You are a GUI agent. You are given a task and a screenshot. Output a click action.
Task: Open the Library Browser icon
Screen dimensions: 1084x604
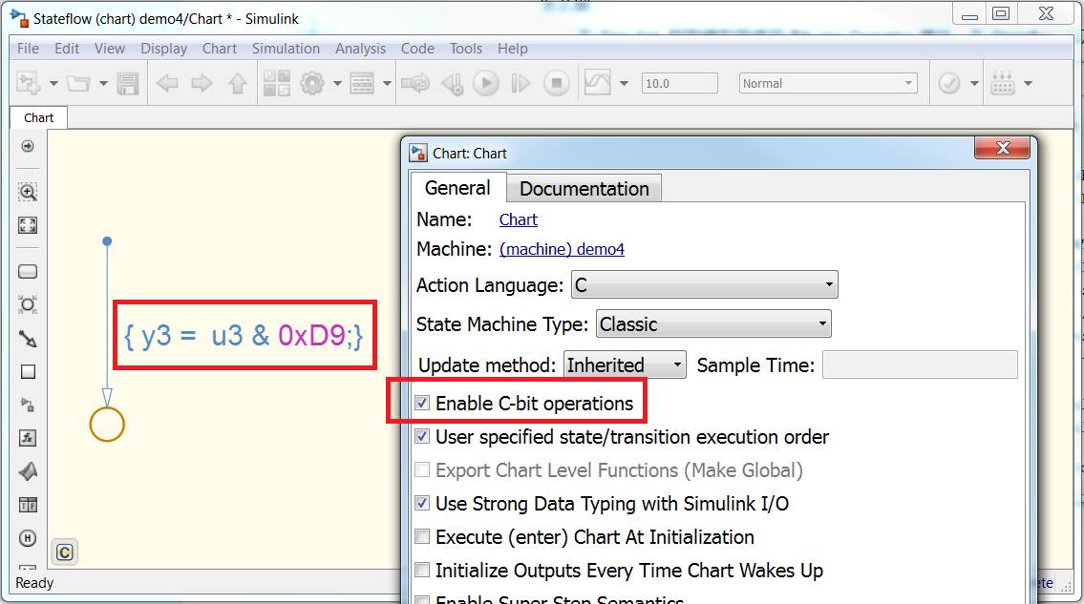pyautogui.click(x=277, y=84)
